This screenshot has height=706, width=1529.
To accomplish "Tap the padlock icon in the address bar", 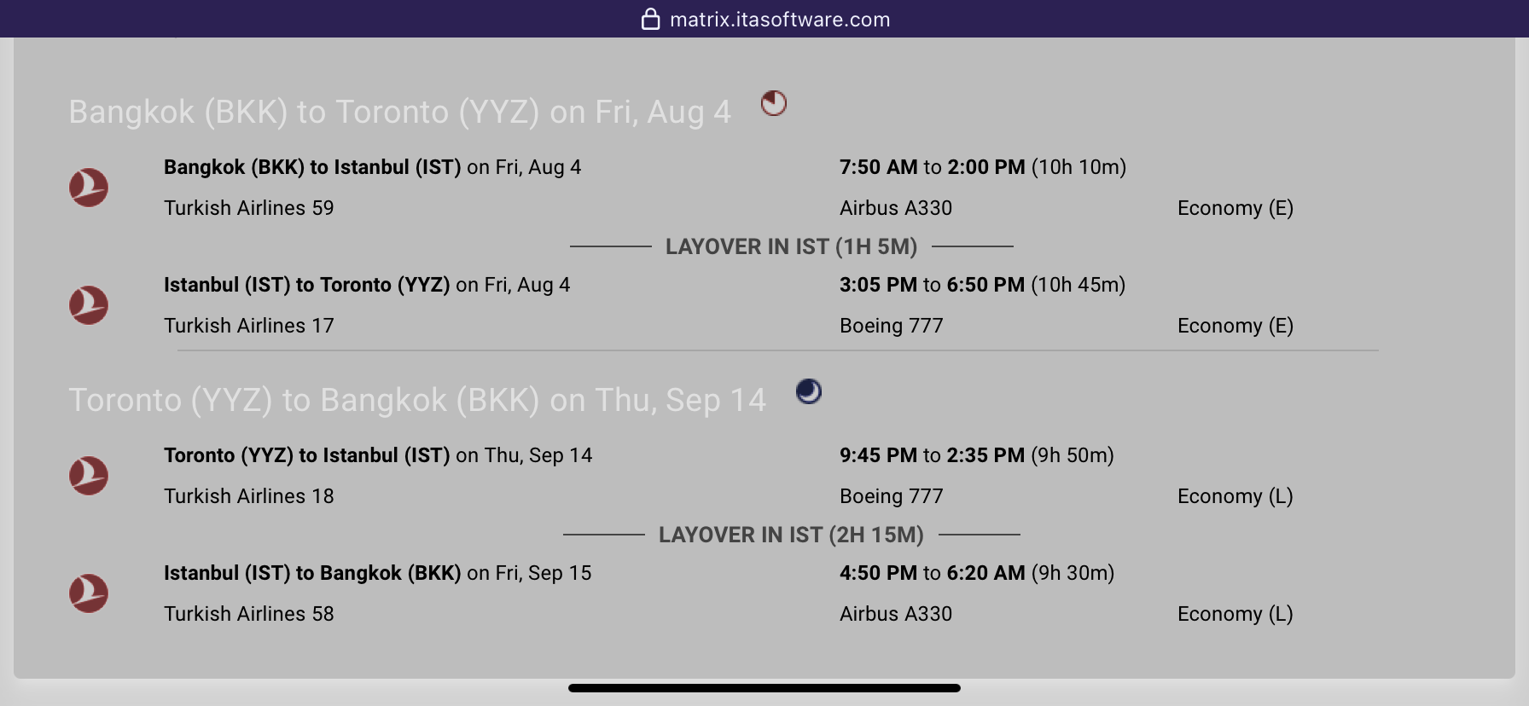I will [x=651, y=19].
